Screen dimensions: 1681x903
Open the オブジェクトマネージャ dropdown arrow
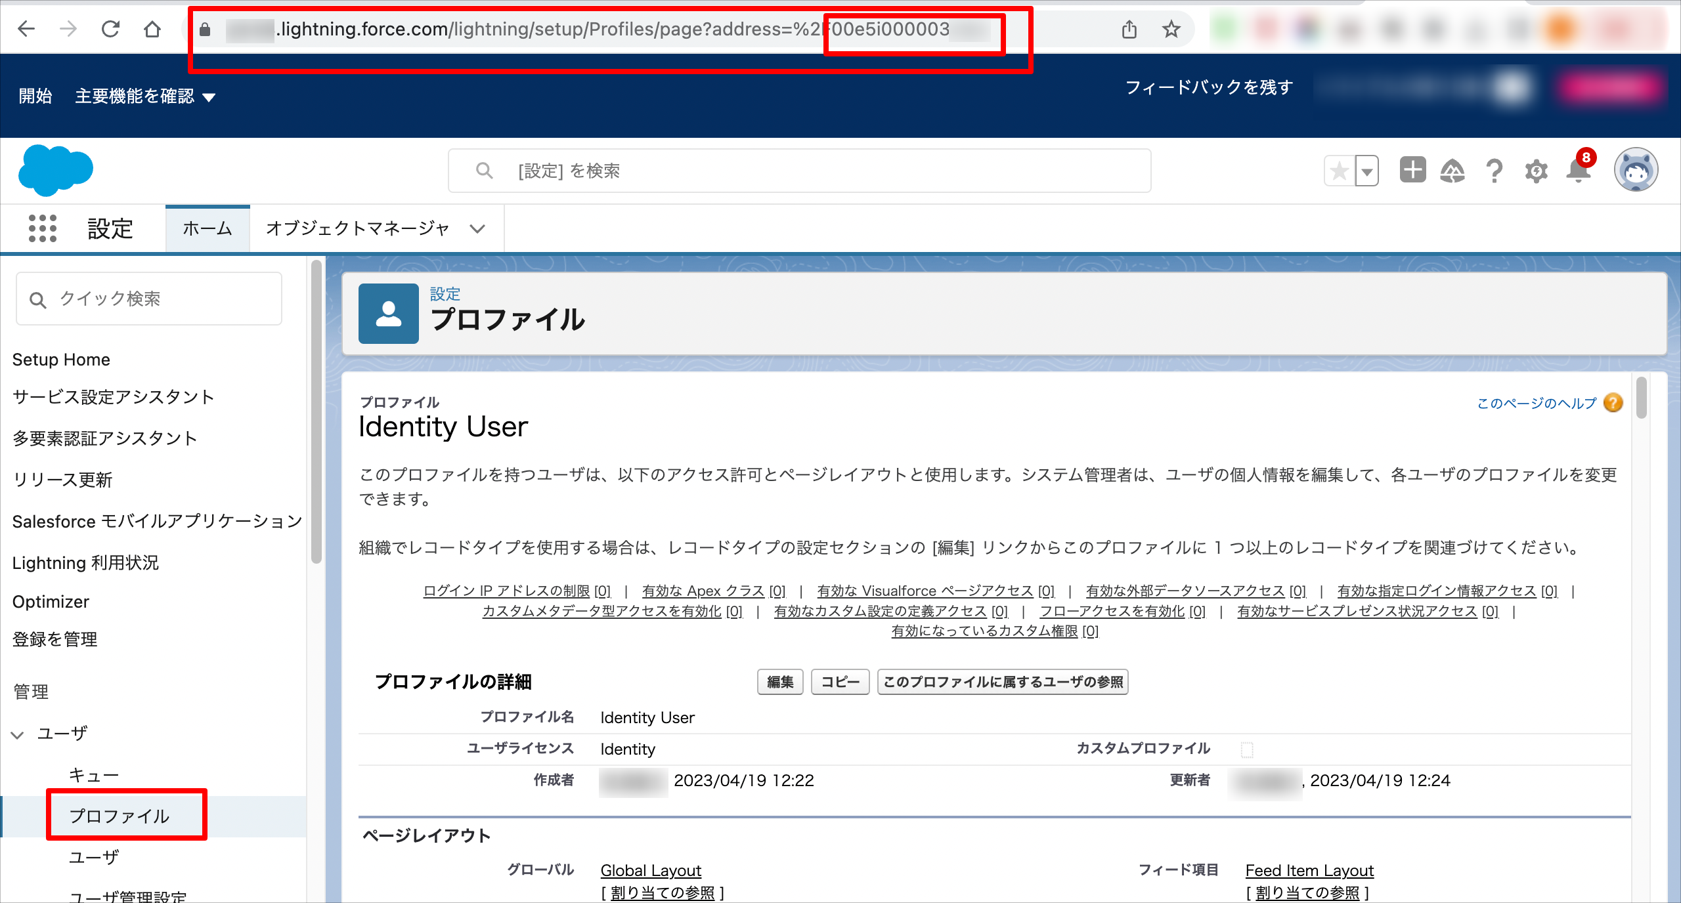click(x=477, y=229)
